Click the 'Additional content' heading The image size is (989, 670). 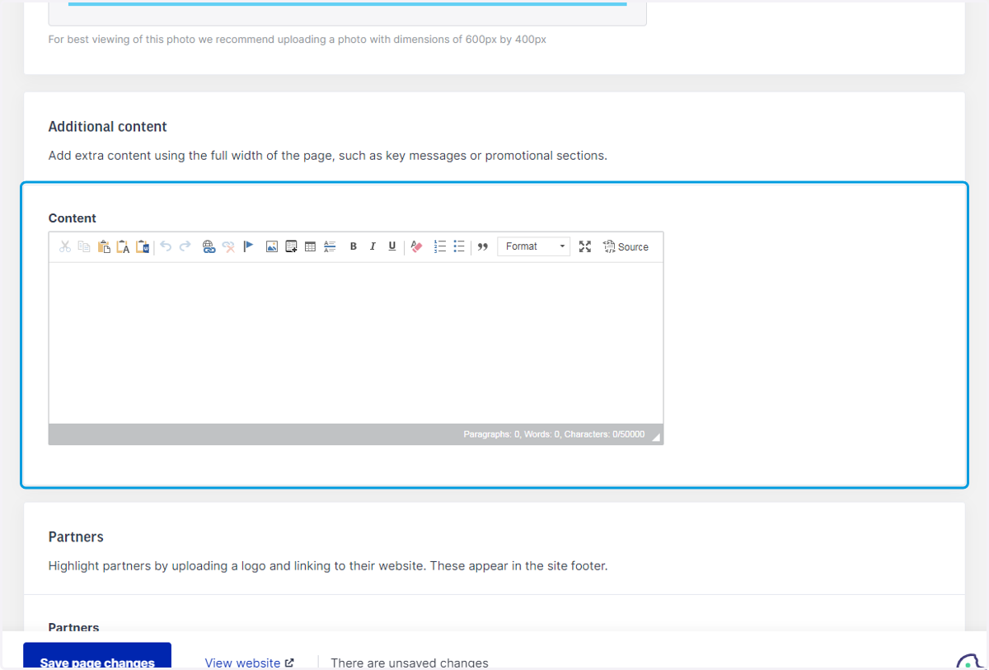point(108,127)
